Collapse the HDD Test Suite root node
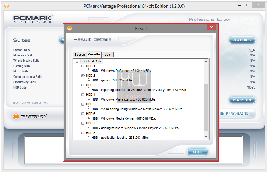This screenshot has height=173, width=268. click(x=77, y=61)
